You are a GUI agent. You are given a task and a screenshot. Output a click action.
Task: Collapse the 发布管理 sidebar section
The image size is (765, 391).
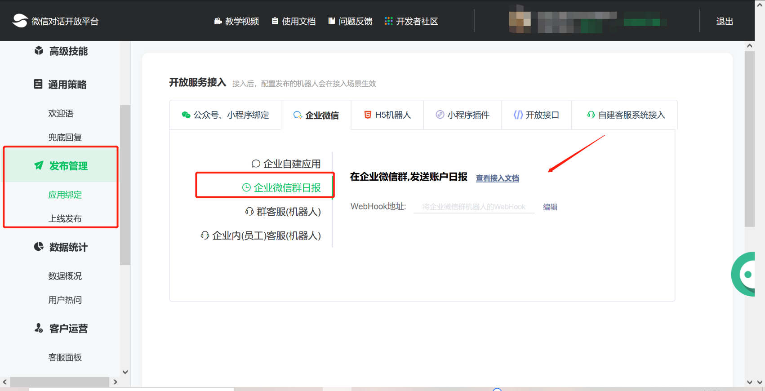61,165
